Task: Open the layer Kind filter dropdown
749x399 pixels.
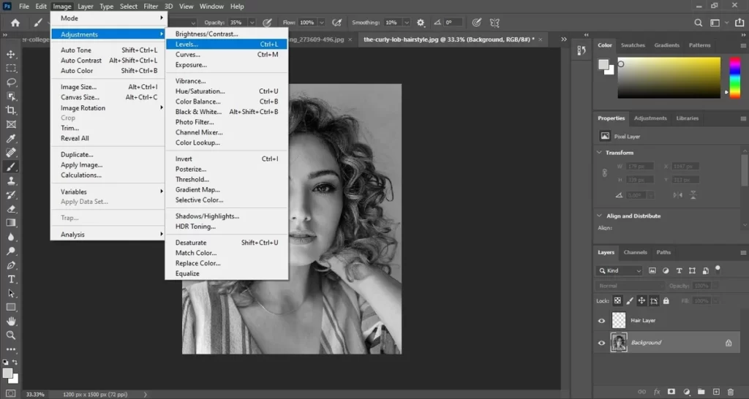Action: (619, 270)
